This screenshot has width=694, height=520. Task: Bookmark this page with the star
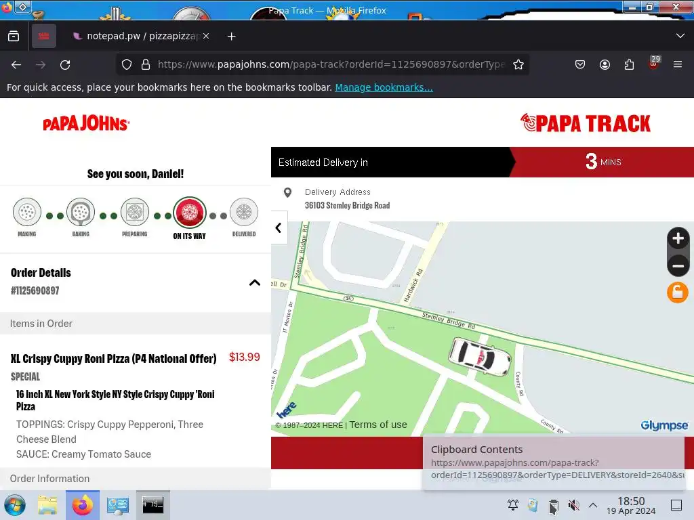point(518,64)
